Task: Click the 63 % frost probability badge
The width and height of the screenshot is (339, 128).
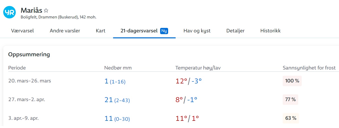Action: (x=291, y=118)
